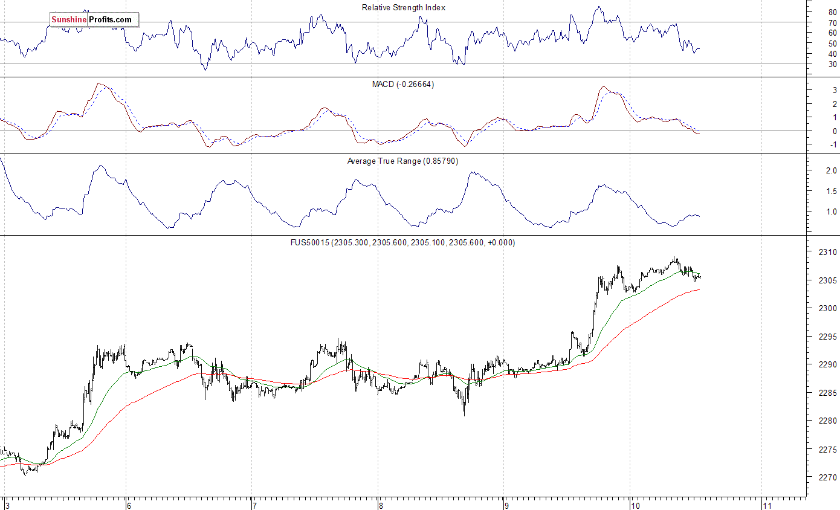Click the RSI axis value 30
The width and height of the screenshot is (840, 510).
pos(833,63)
